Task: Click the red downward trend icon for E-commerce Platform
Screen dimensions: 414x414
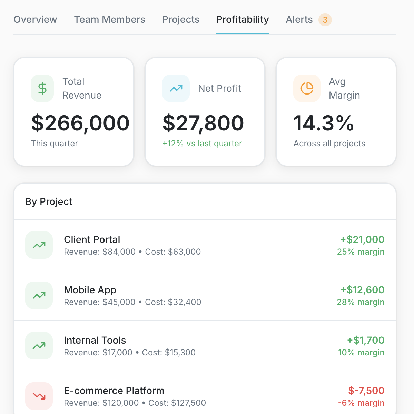Action: [x=39, y=396]
